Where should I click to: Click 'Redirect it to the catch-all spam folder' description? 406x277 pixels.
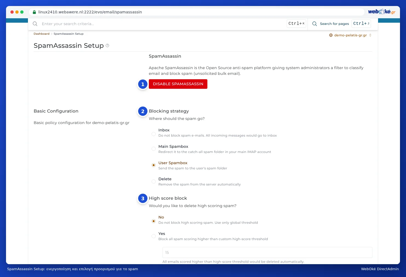coord(215,152)
